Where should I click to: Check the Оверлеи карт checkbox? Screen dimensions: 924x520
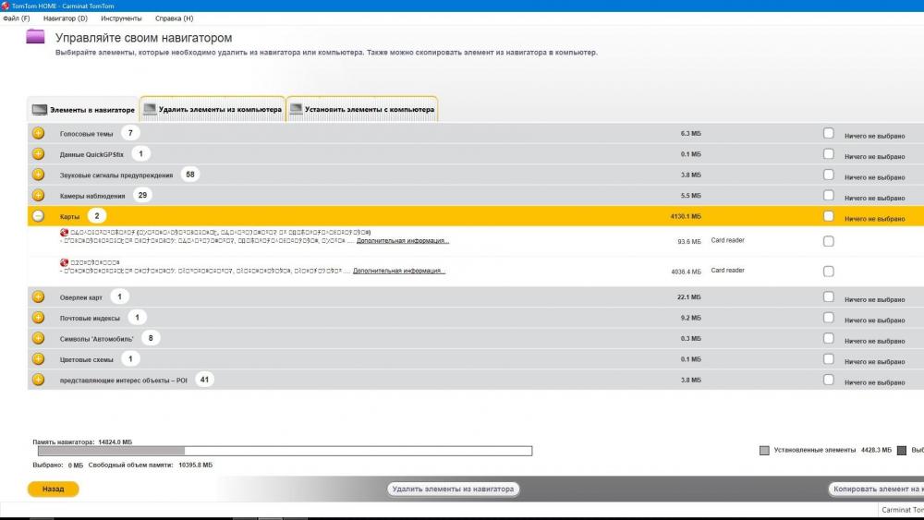(x=829, y=296)
